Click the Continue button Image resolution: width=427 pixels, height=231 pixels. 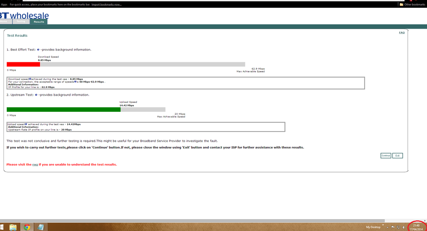coord(386,155)
